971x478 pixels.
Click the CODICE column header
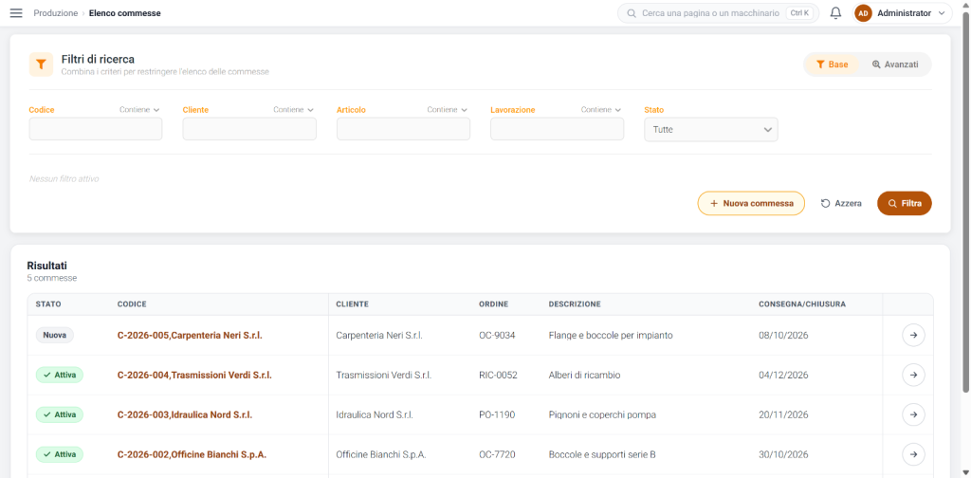[x=132, y=304]
